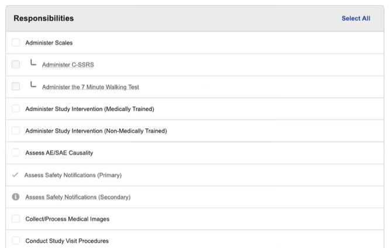Enable Administer Study Intervention (Non-Medically Trained) checkbox
The height and width of the screenshot is (248, 390).
click(x=16, y=131)
